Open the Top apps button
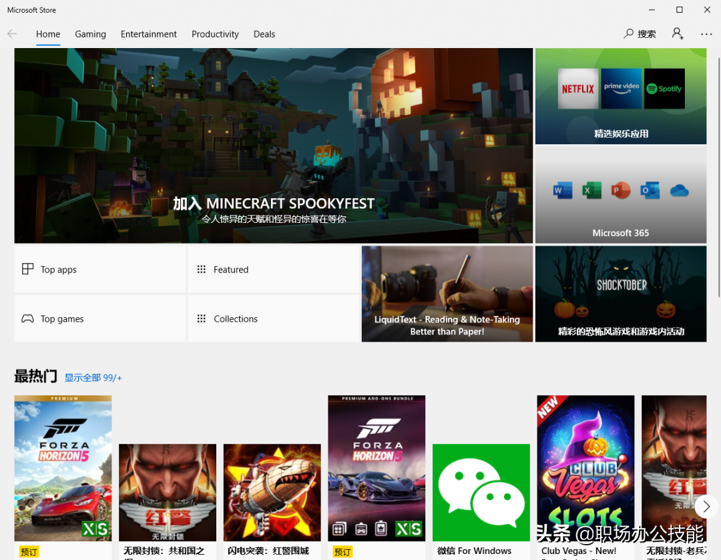Viewport: 721px width, 560px height. click(99, 269)
